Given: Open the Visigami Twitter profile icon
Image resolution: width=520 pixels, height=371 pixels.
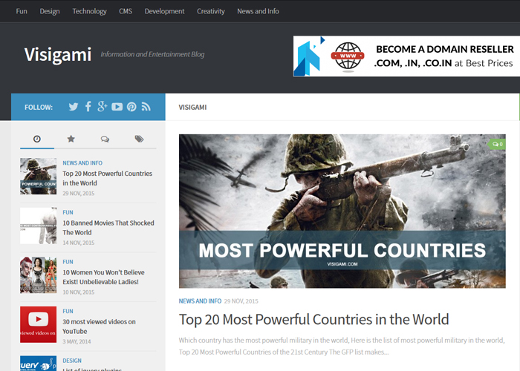Looking at the screenshot, I should [x=74, y=107].
